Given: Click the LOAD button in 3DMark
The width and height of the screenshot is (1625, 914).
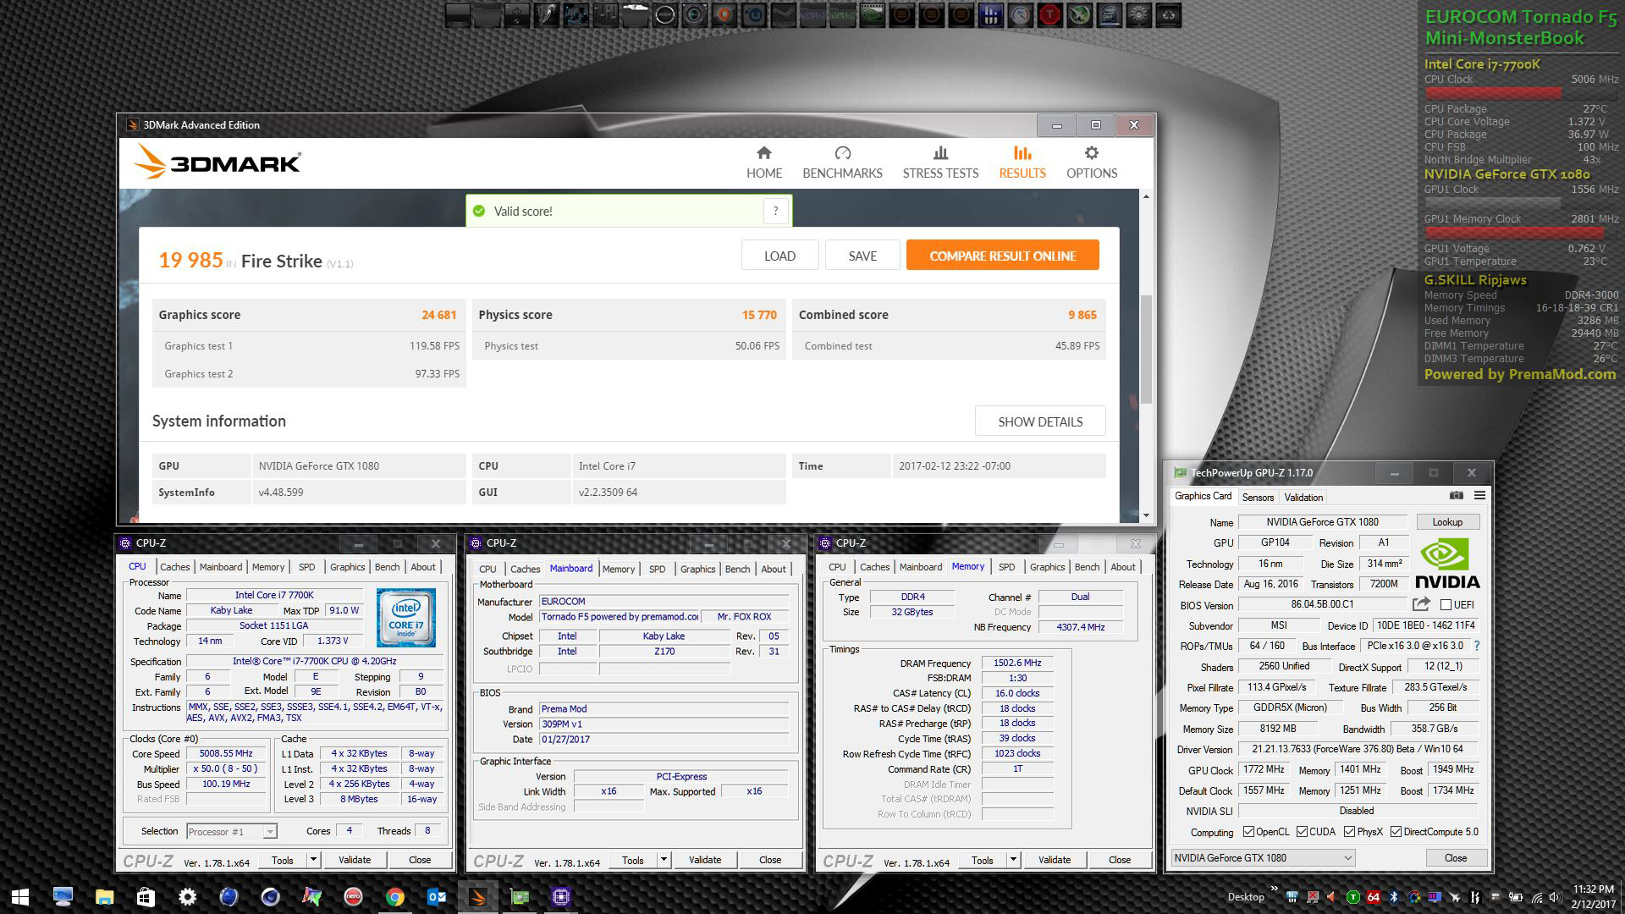Looking at the screenshot, I should (x=779, y=256).
